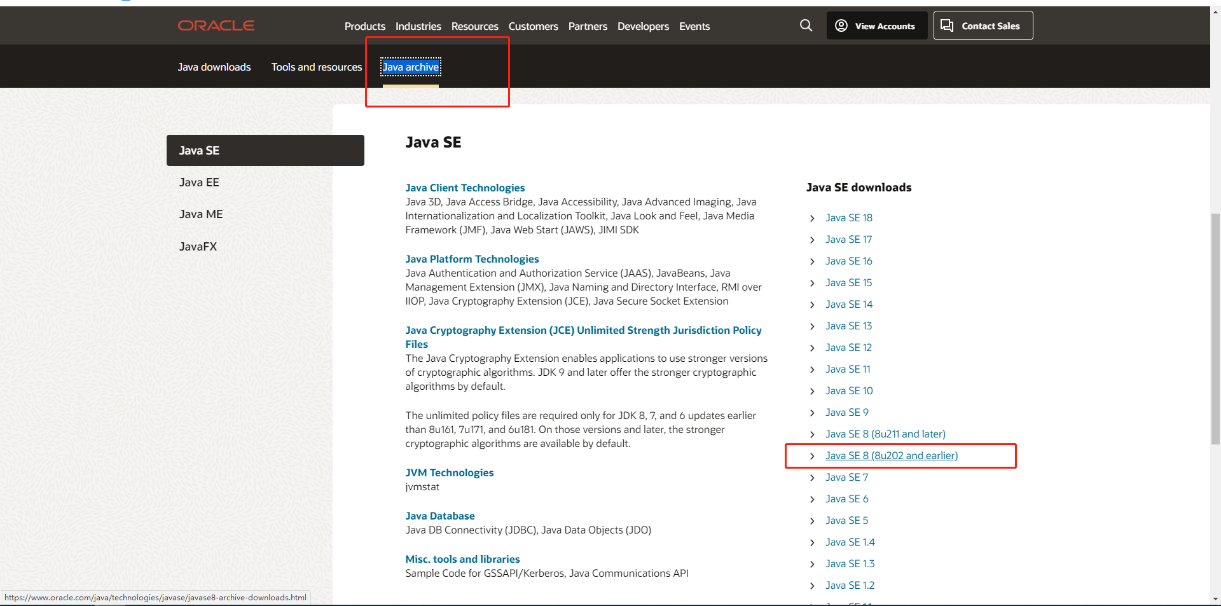Open the Java Database link
1221x606 pixels.
click(440, 516)
